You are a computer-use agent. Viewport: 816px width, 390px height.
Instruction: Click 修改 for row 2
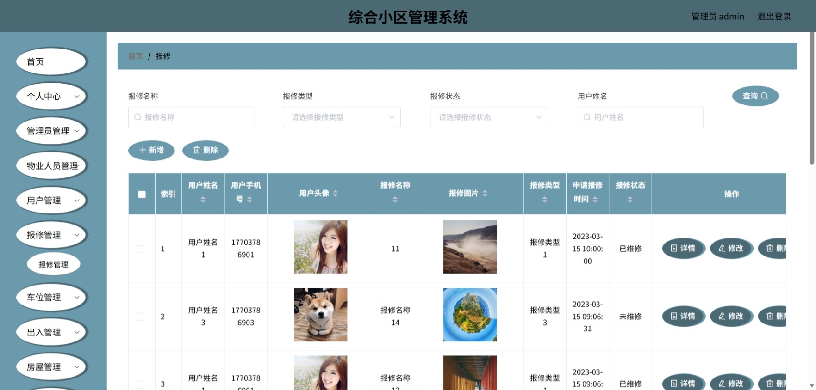click(x=731, y=316)
